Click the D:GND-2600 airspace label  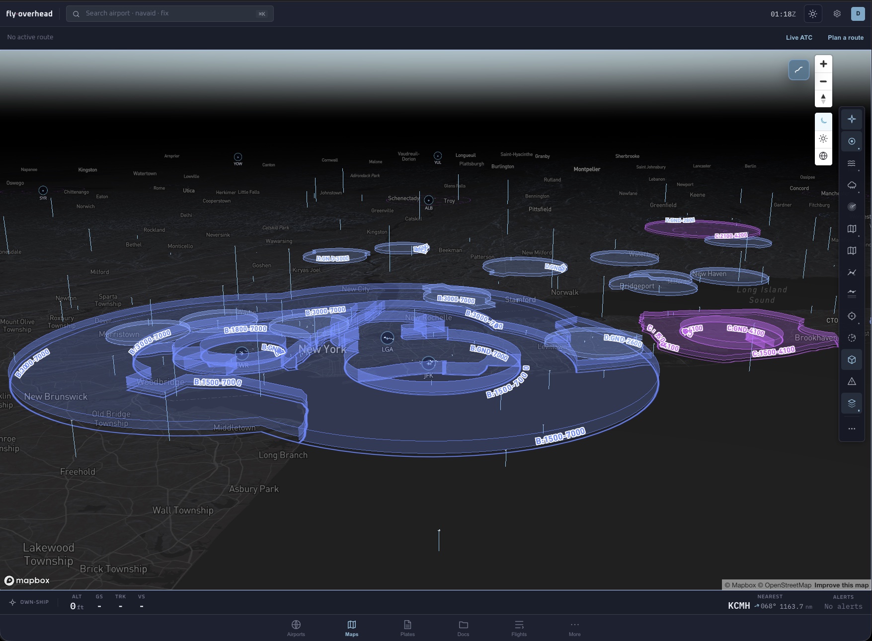[x=623, y=341]
